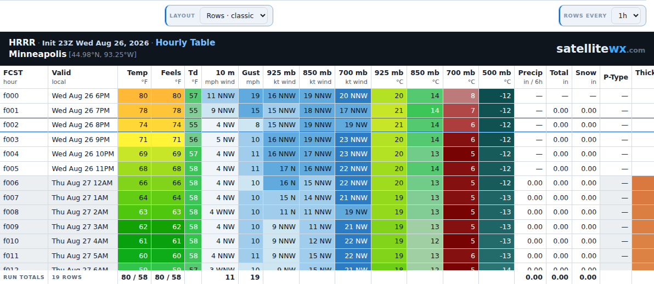
Task: Open the Layout dropdown showing Rows classic
Action: 234,16
